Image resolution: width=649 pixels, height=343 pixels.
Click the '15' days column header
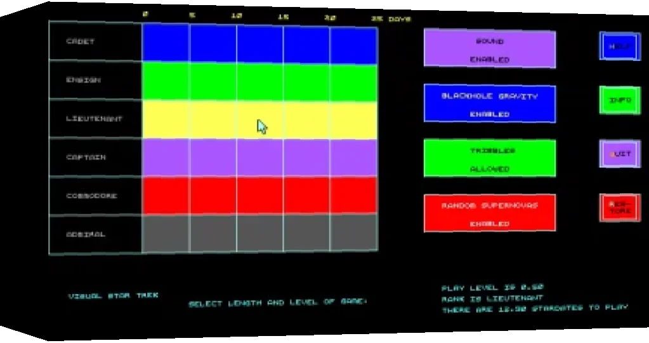283,17
